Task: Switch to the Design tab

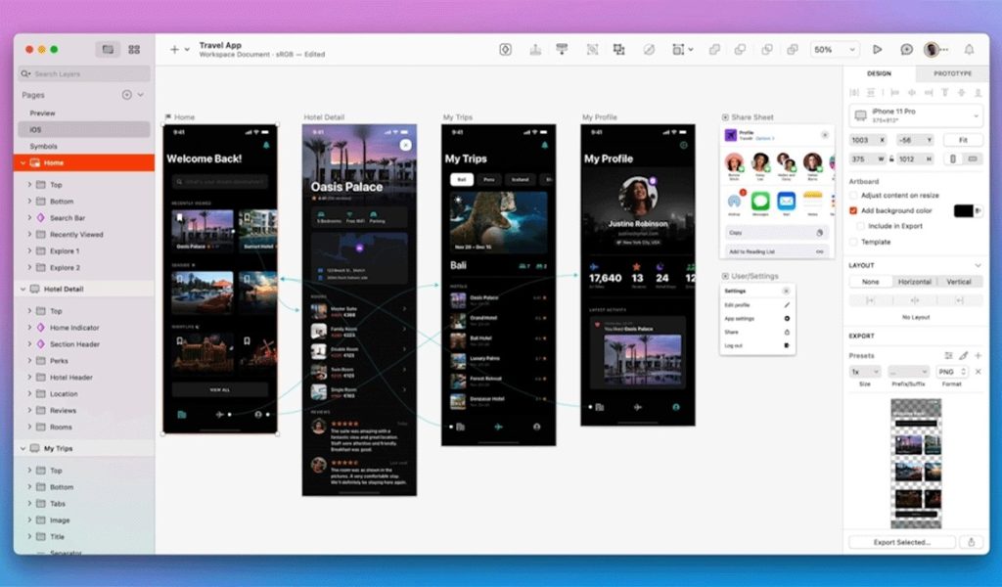Action: (x=879, y=73)
